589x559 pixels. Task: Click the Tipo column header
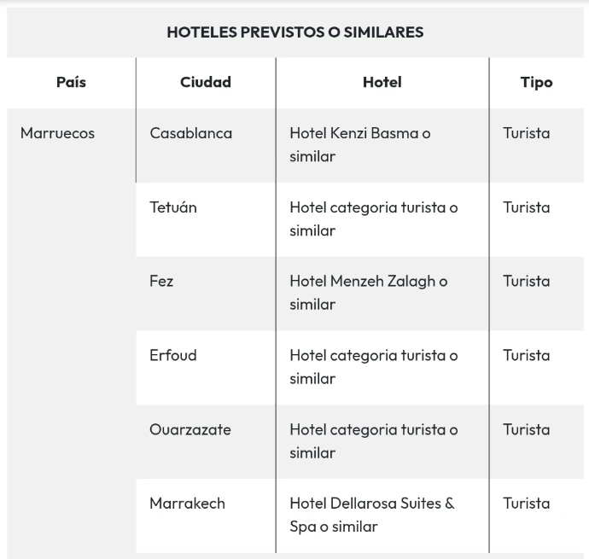point(536,83)
